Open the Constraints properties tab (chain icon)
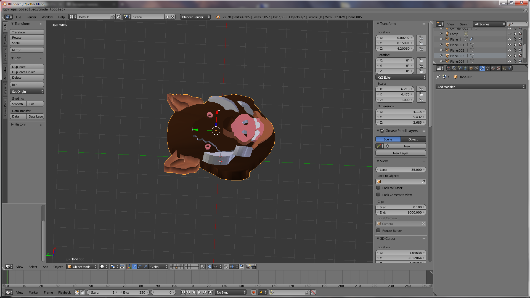The width and height of the screenshot is (530, 298). [x=476, y=68]
